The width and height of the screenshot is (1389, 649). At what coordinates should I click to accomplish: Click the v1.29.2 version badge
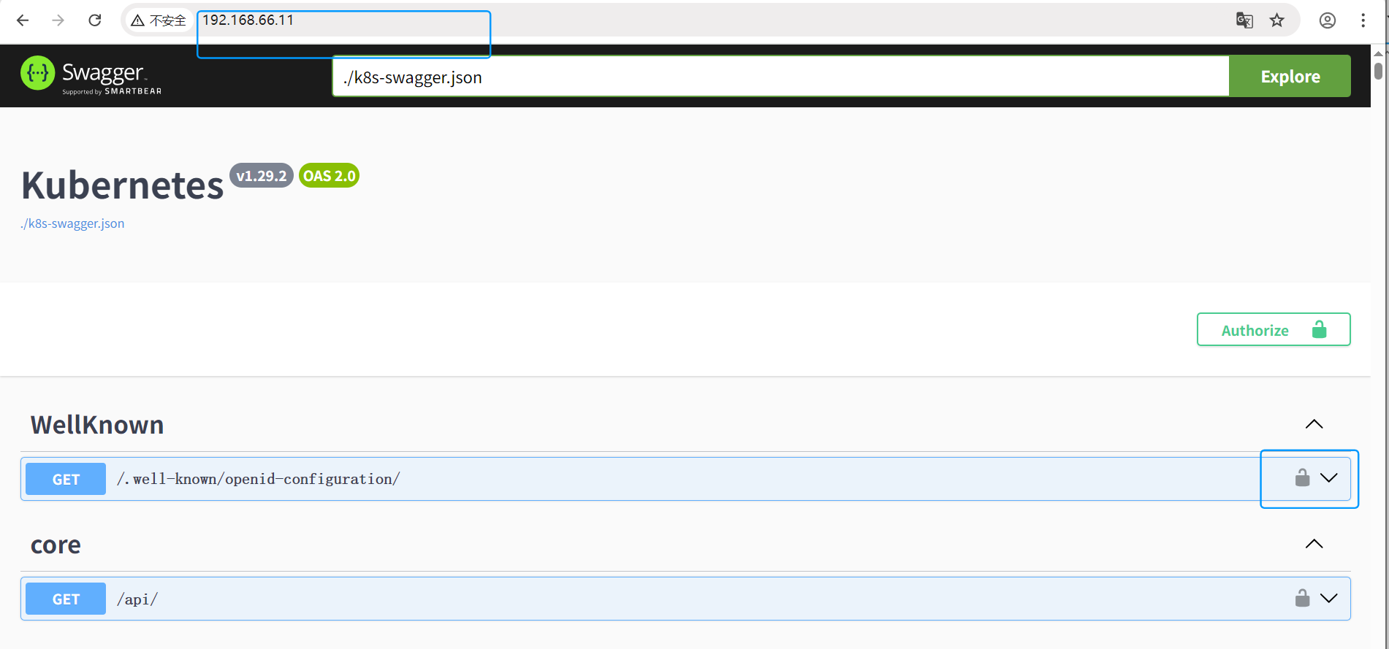(262, 176)
